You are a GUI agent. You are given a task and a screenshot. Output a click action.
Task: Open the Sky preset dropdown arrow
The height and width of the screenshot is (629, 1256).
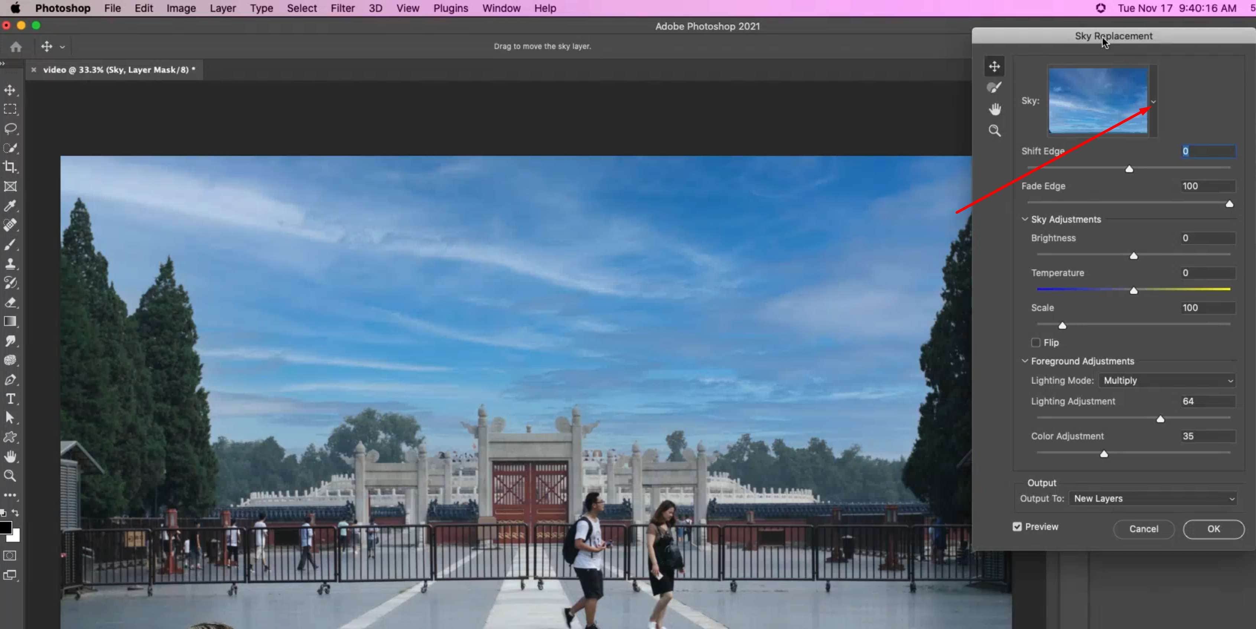coord(1153,102)
